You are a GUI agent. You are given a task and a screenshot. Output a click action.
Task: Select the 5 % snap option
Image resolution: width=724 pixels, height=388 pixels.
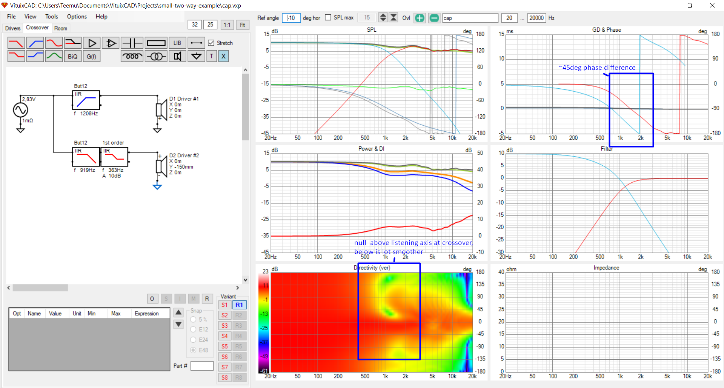(193, 319)
